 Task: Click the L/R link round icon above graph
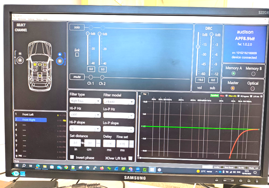262,97
